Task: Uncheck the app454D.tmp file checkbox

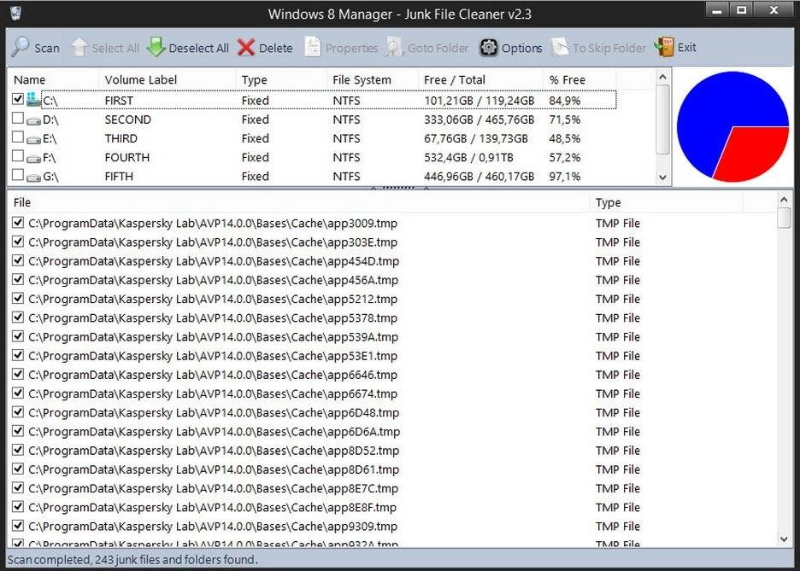Action: [x=18, y=260]
